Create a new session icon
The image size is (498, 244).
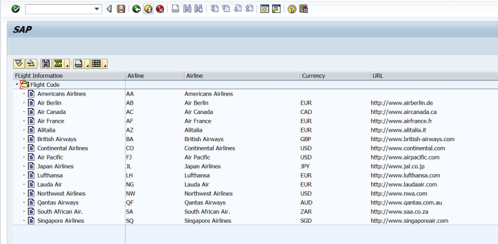coord(264,9)
